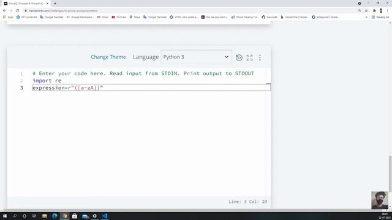
Task: Open the Chrome three-dot menu
Action: [x=388, y=11]
